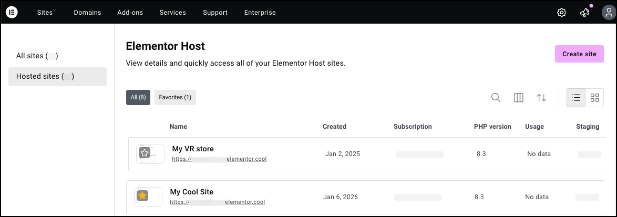This screenshot has height=217, width=617.
Task: Open the settings gear icon
Action: (561, 13)
